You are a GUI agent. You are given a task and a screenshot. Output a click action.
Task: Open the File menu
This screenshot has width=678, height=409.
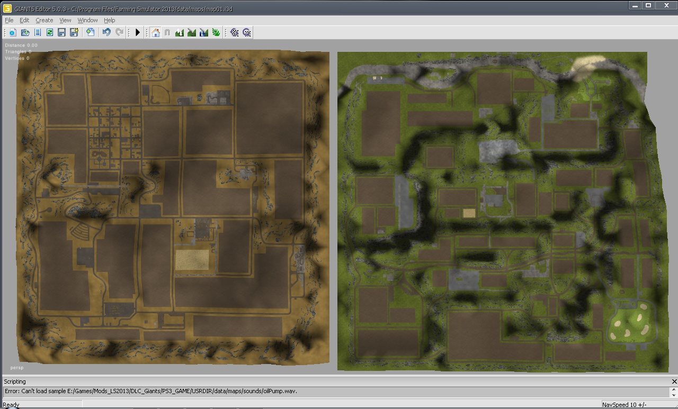tap(9, 20)
